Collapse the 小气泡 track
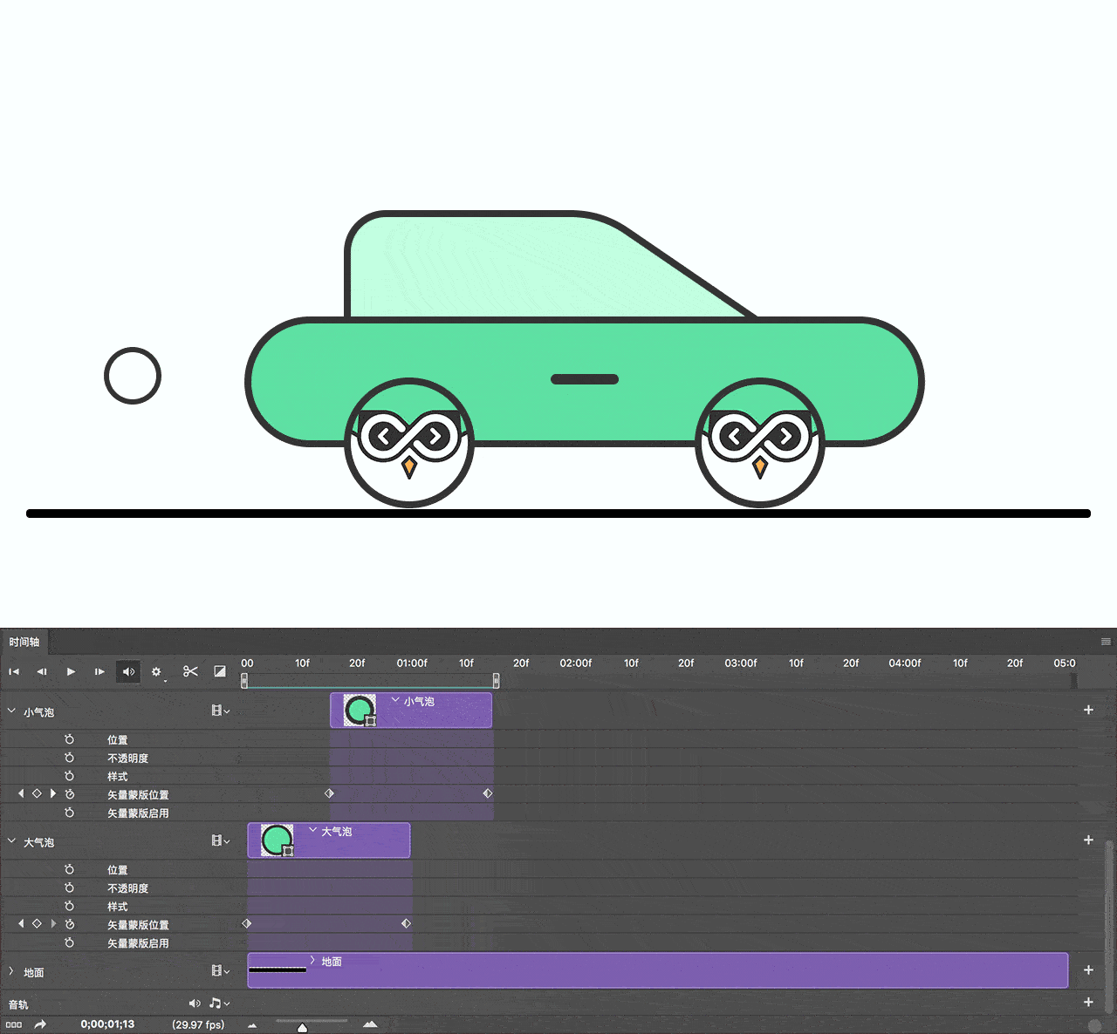 pos(11,711)
